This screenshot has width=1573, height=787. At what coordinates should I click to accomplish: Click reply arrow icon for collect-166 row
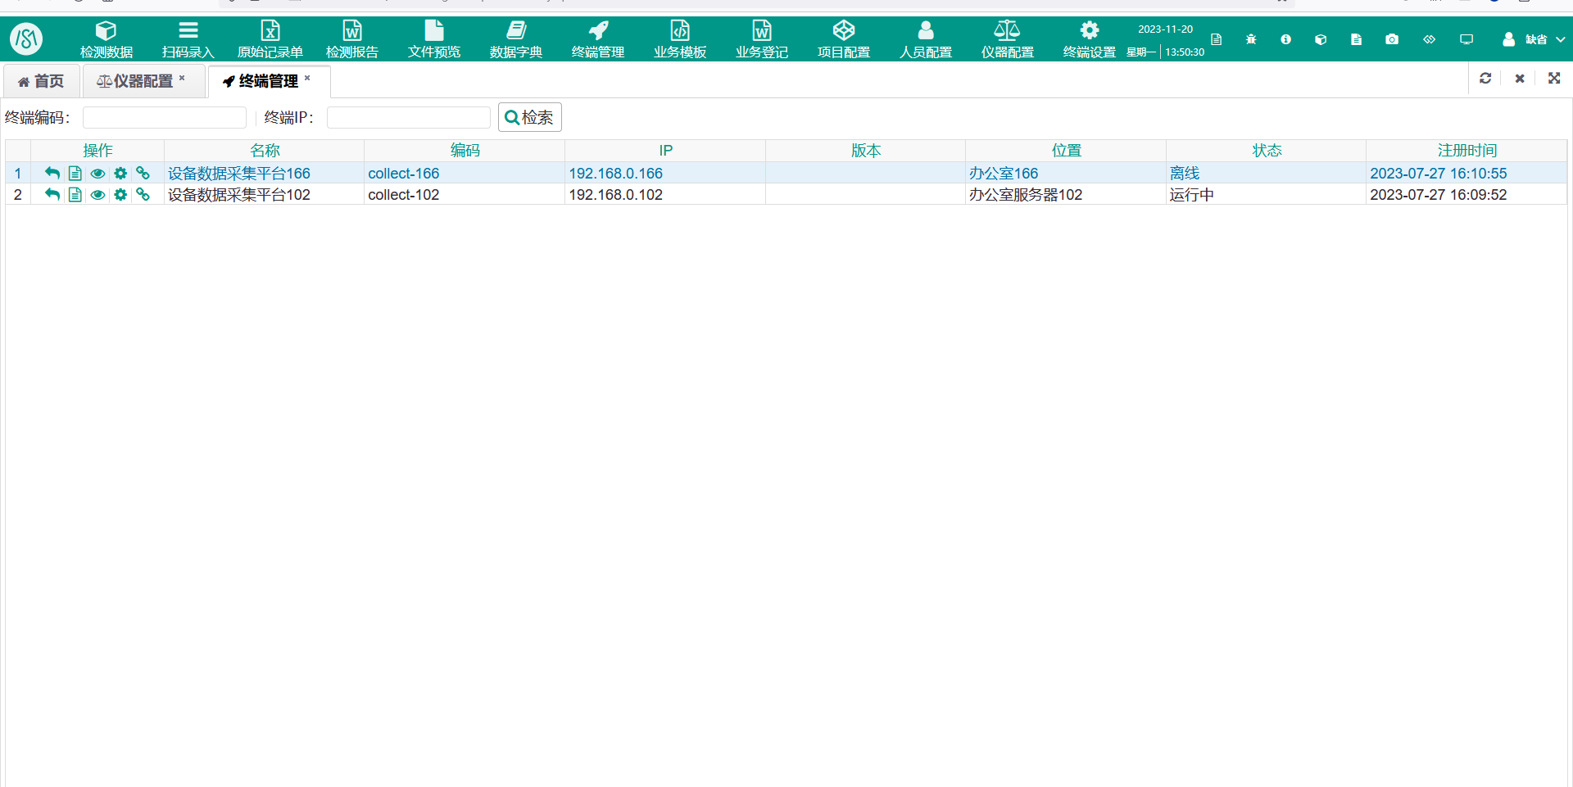52,173
